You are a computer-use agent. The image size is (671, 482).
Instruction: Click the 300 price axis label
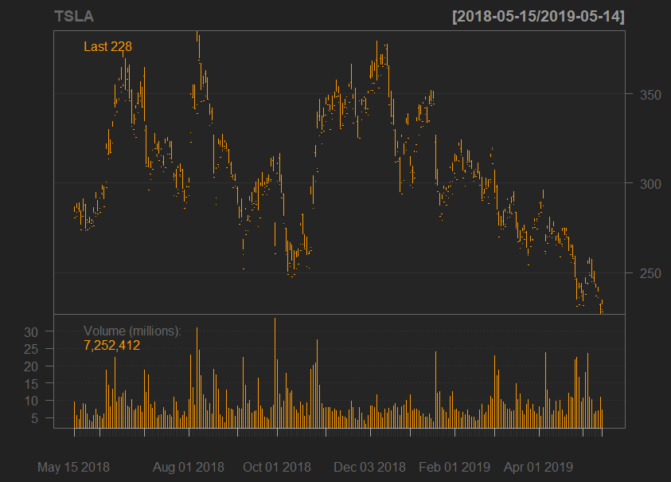coord(640,184)
